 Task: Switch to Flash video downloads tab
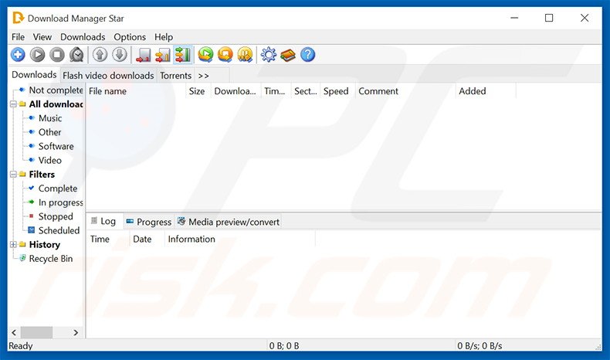(x=108, y=76)
